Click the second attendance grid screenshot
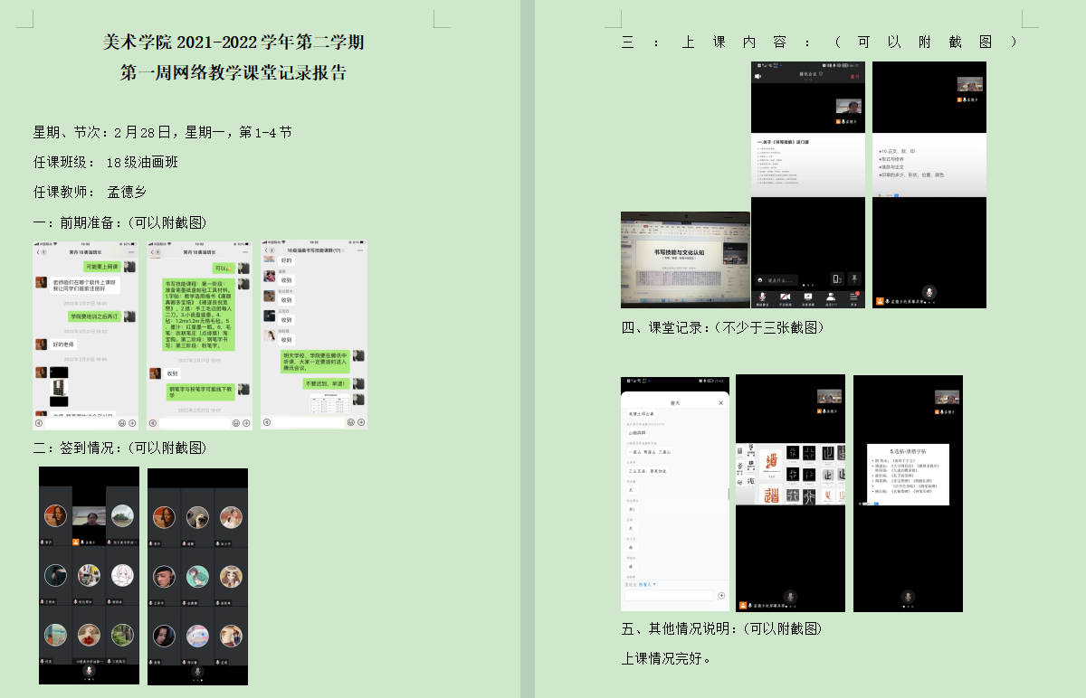This screenshot has height=698, width=1086. click(x=197, y=575)
